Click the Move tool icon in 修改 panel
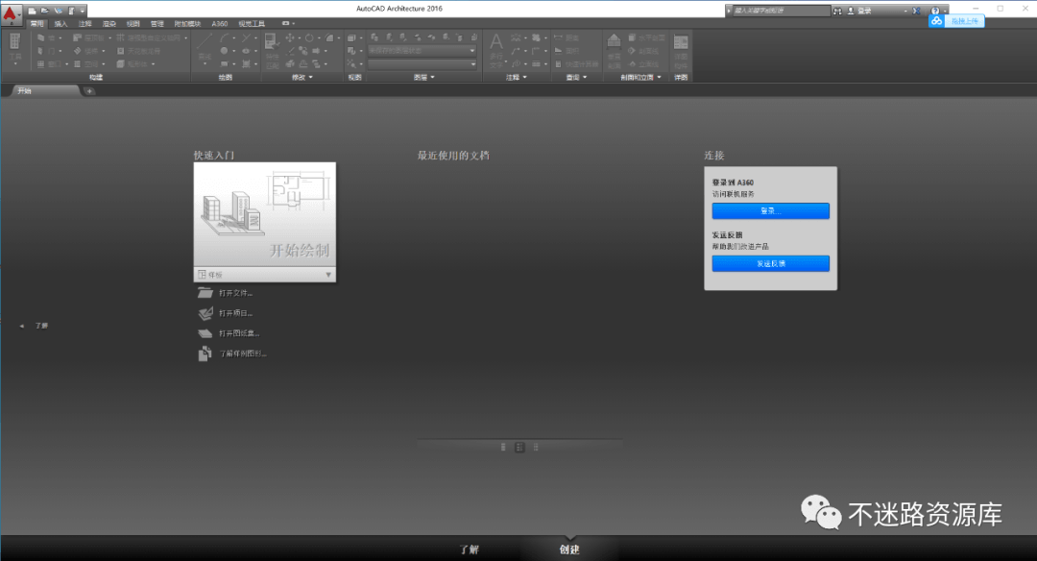The height and width of the screenshot is (561, 1037). (x=290, y=37)
